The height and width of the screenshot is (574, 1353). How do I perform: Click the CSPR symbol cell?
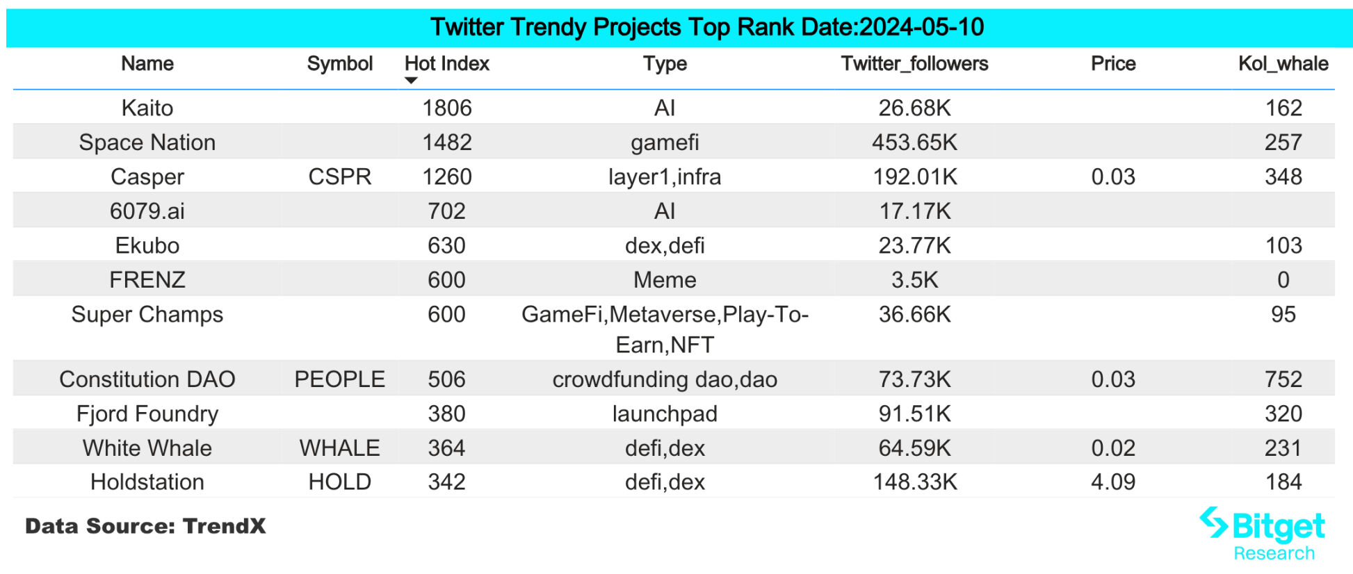click(339, 177)
